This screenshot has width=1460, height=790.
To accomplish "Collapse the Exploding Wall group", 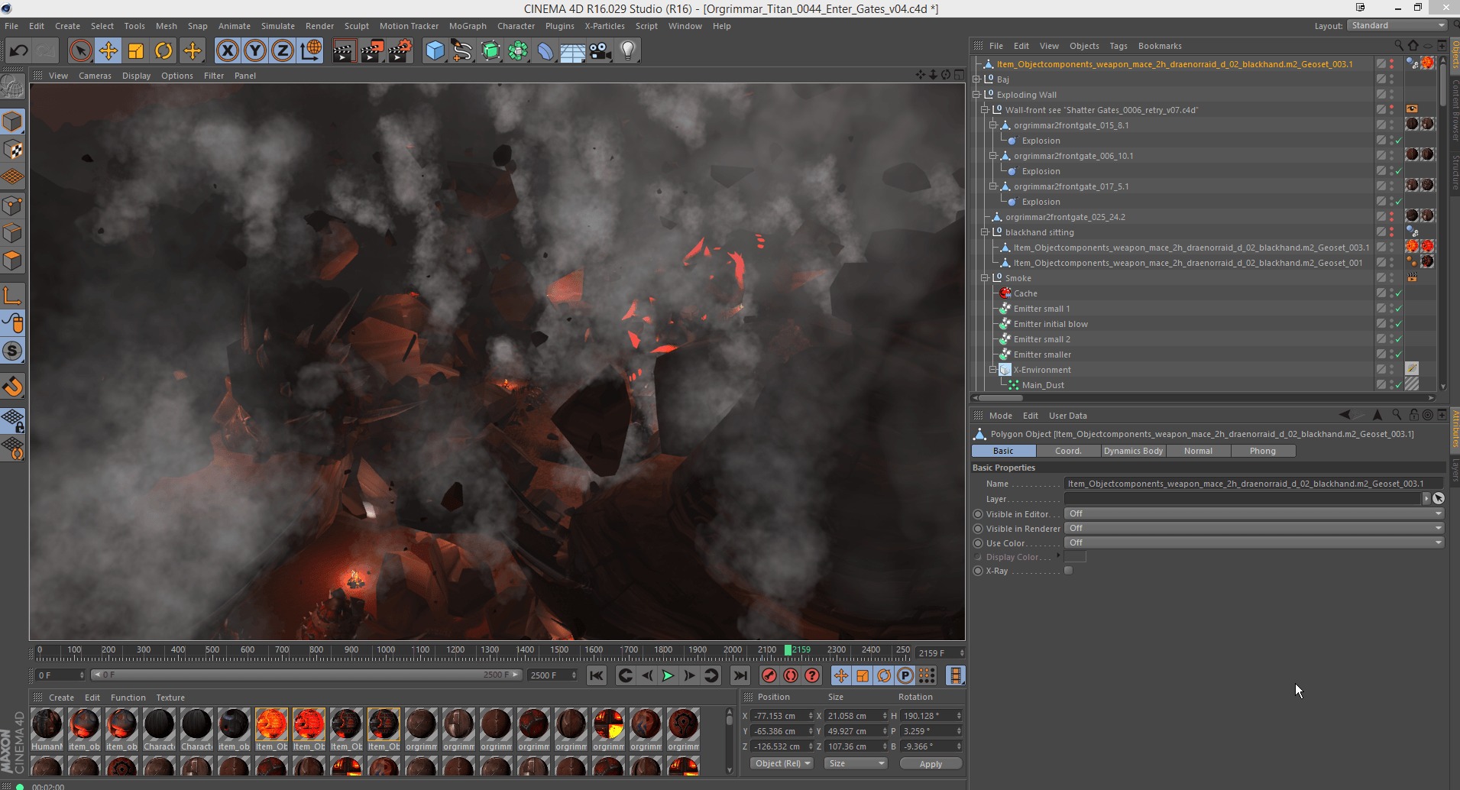I will (976, 95).
